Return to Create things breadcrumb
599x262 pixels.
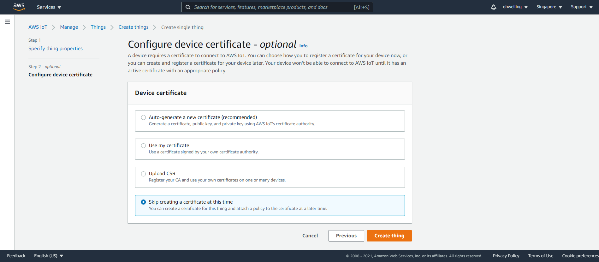coord(133,27)
